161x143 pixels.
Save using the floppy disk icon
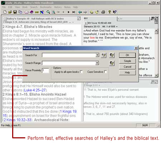coord(15,12)
